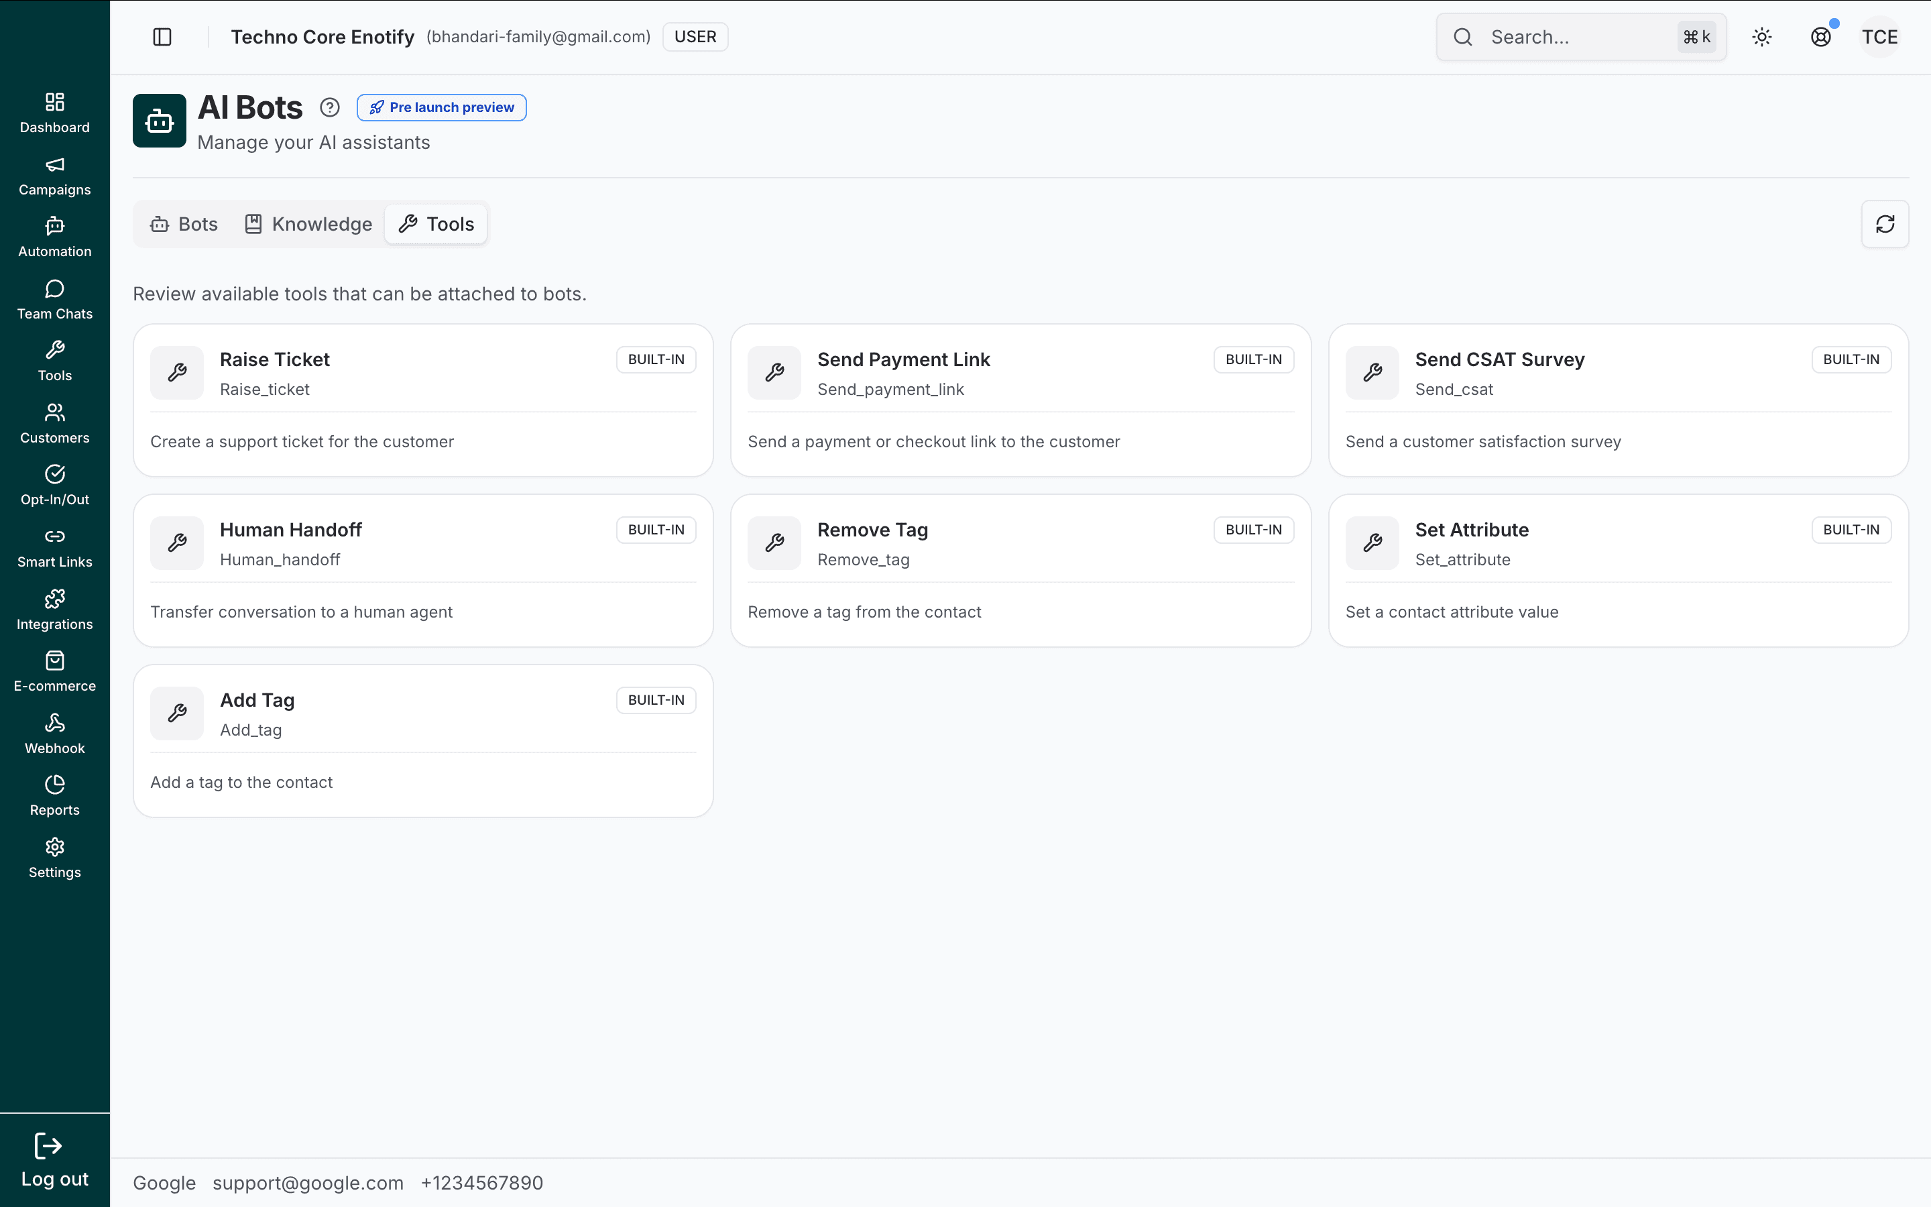Screen dimensions: 1931x1207
Task: Click the Set Attribute wrench icon
Action: [1372, 543]
